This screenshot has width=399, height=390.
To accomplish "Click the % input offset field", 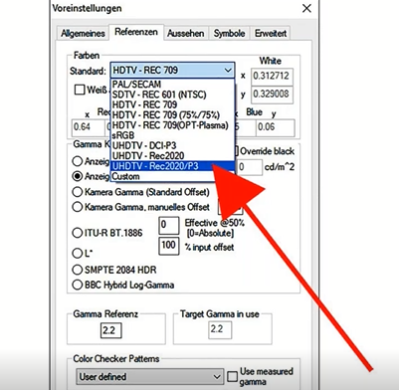I will coord(169,246).
